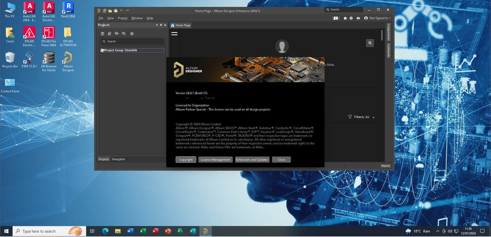The image size is (491, 237).
Task: Click the project options folder icon in Projects panel
Action: pos(124,34)
